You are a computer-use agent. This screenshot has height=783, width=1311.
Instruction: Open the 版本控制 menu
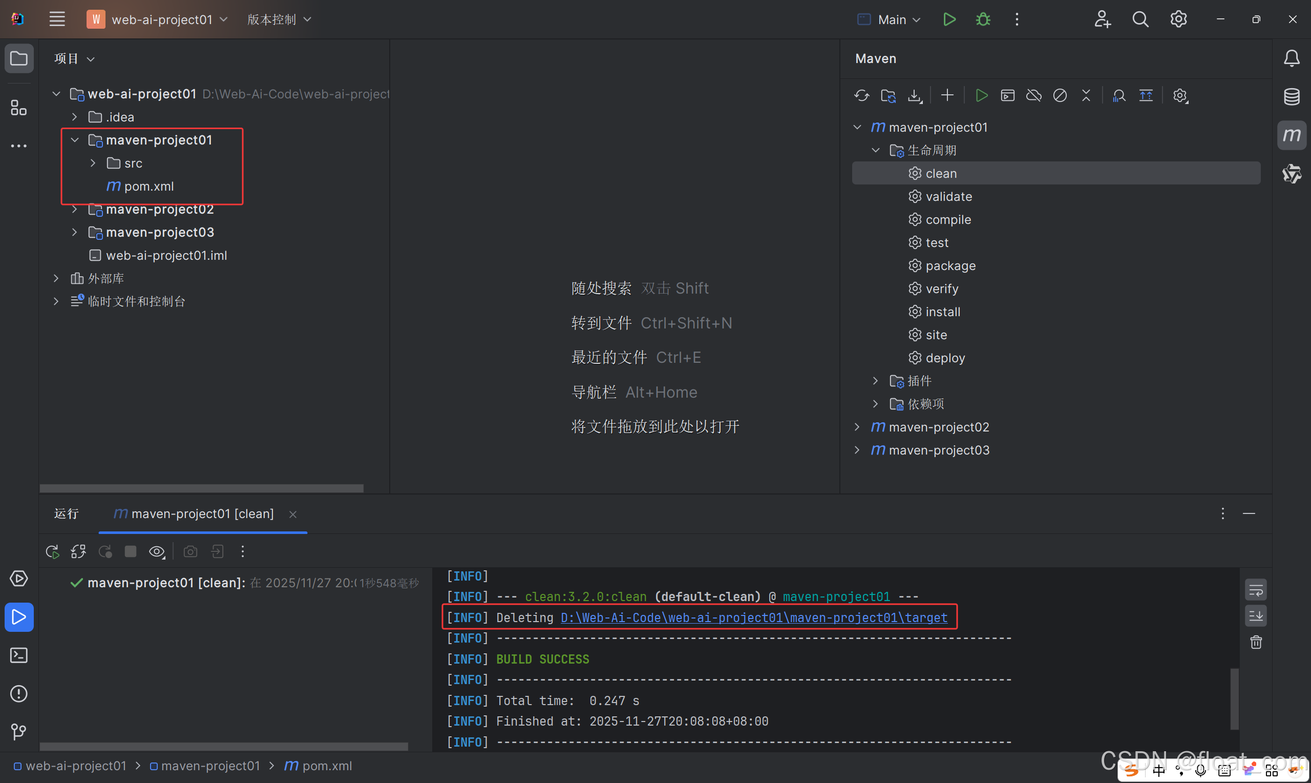pyautogui.click(x=279, y=19)
